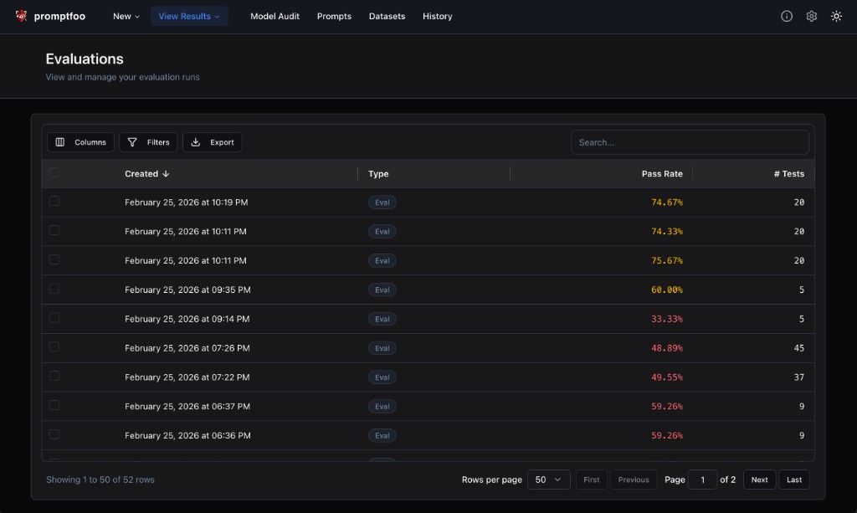Click the Search input field
Image resolution: width=857 pixels, height=513 pixels.
690,142
